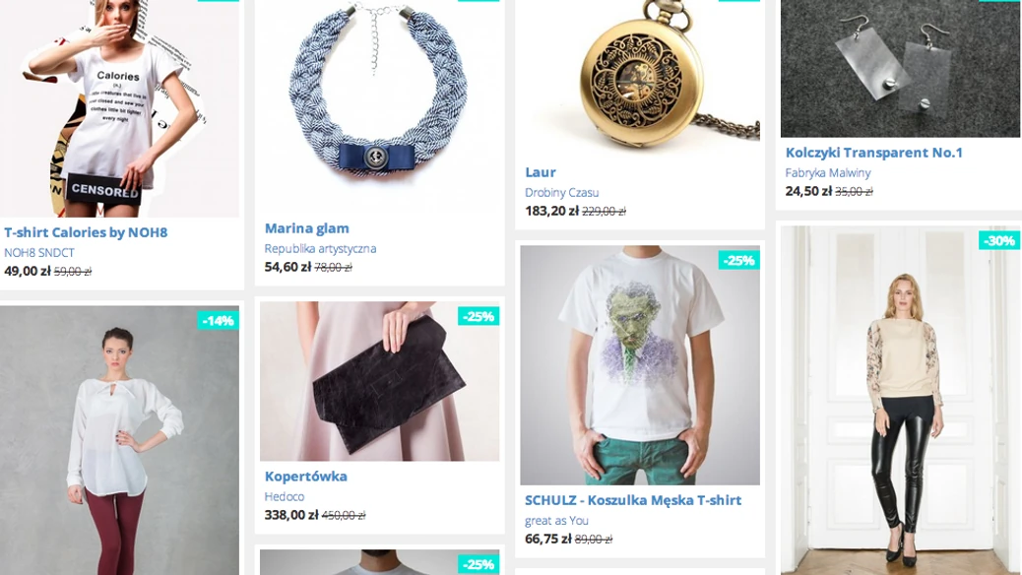
Task: Open the Kolczyki Transparent No.1 title
Action: coord(873,153)
